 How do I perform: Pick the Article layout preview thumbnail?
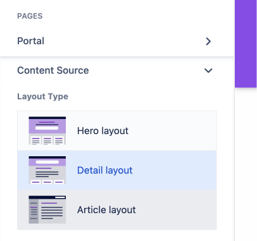click(x=47, y=209)
